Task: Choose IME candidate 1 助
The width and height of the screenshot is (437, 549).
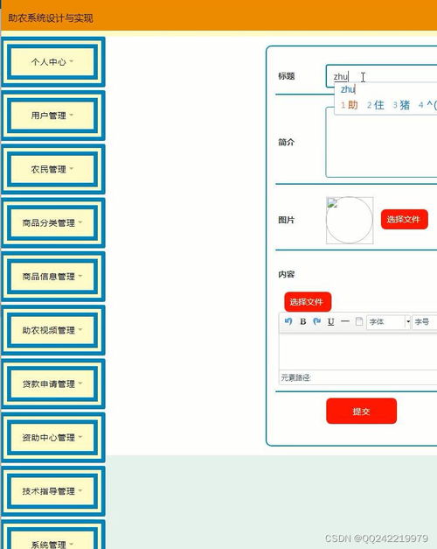Action: click(x=350, y=105)
